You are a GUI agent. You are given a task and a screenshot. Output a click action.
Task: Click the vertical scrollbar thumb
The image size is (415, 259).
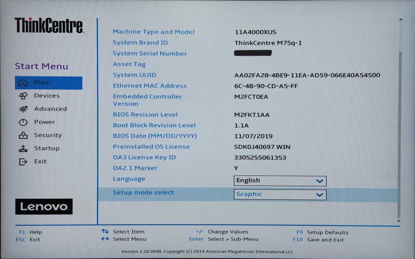(399, 134)
